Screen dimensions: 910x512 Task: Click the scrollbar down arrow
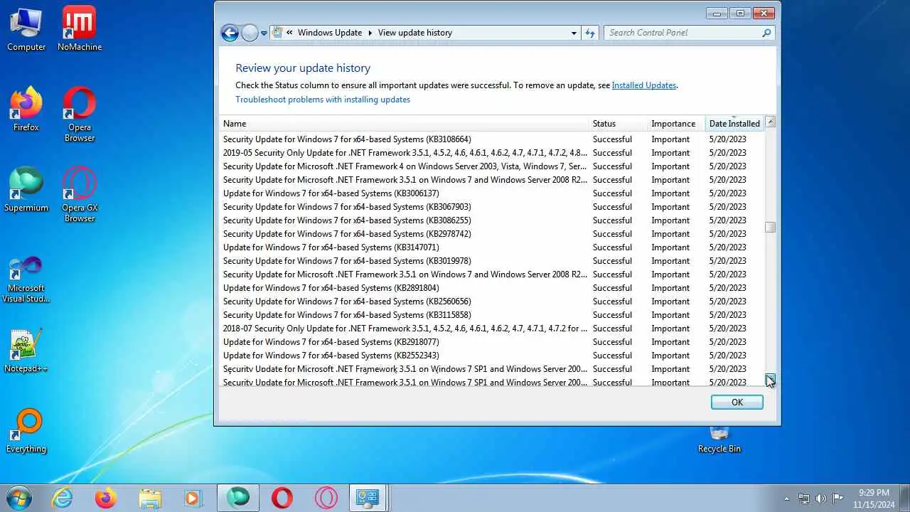[x=770, y=379]
